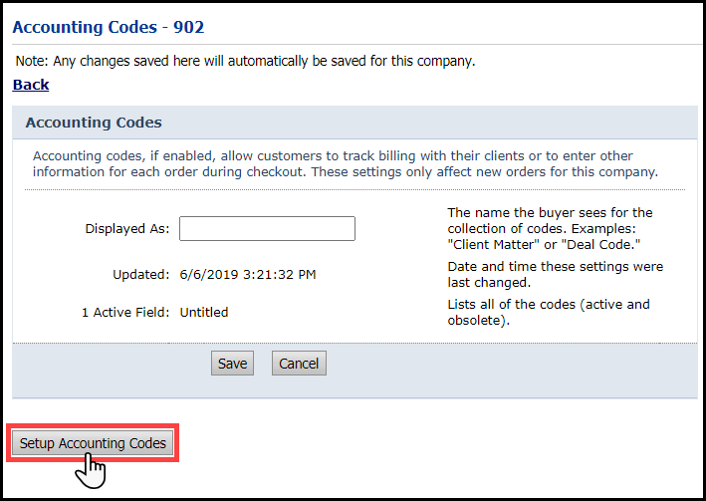This screenshot has height=501, width=706.
Task: Click the "Accounting Codes - 902" page title
Action: pos(108,27)
